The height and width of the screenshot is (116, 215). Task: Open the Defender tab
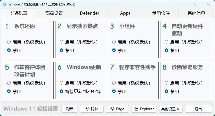coord(89,13)
